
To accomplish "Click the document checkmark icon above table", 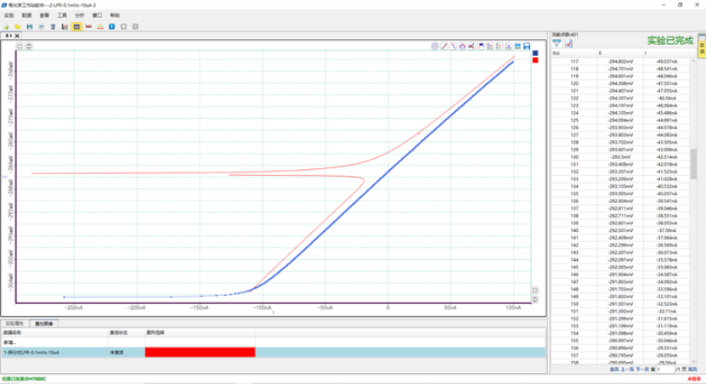I will [568, 43].
